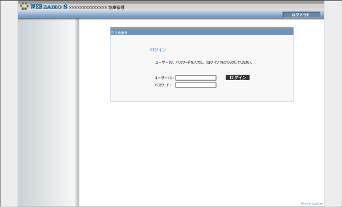The image size is (342, 207).
Task: Click the WEB ZAIKO S title text
Action: [49, 7]
